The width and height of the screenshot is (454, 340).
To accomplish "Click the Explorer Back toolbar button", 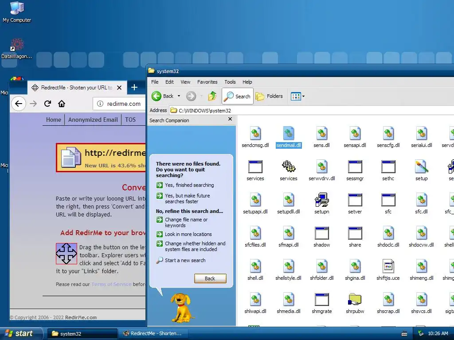I will pyautogui.click(x=163, y=96).
